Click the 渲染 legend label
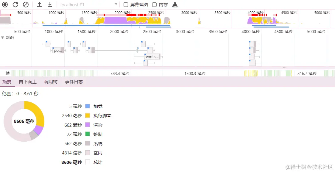 [x=98, y=125]
